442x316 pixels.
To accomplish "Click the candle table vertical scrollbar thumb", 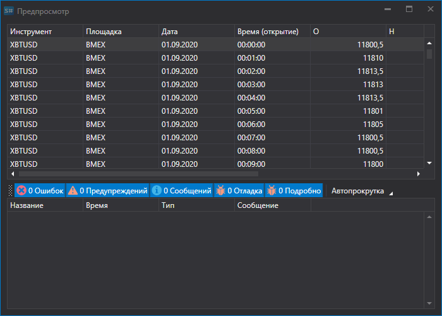I will (429, 54).
